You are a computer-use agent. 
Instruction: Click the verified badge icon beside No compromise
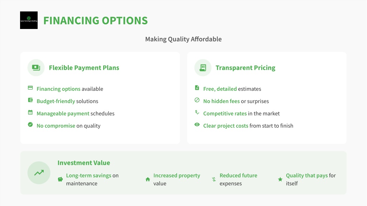(x=30, y=125)
